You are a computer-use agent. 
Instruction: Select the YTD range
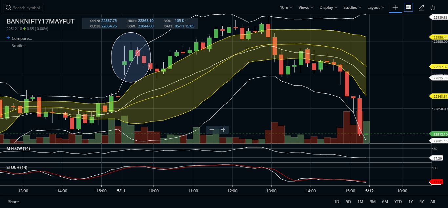point(398,202)
